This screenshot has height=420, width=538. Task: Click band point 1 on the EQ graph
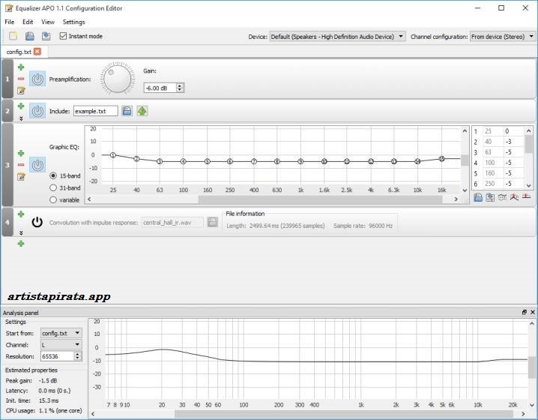click(x=113, y=155)
